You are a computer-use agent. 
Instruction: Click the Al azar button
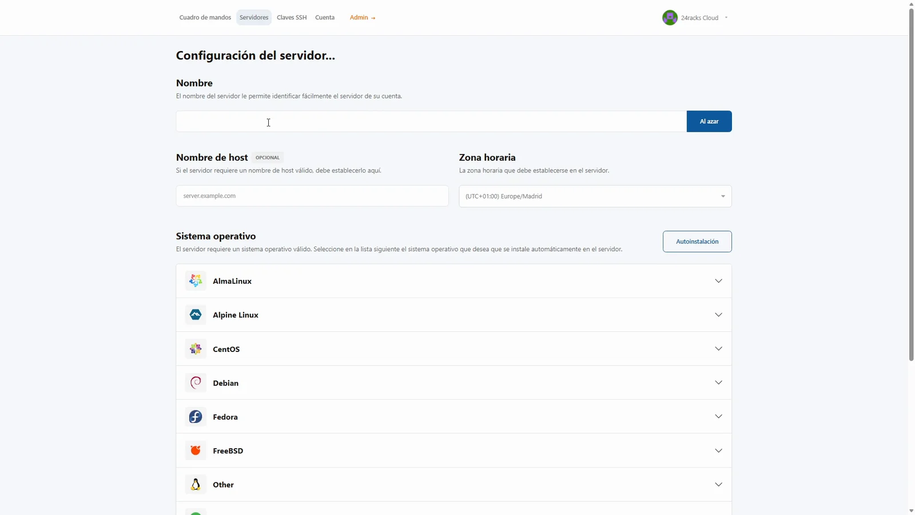coord(709,121)
